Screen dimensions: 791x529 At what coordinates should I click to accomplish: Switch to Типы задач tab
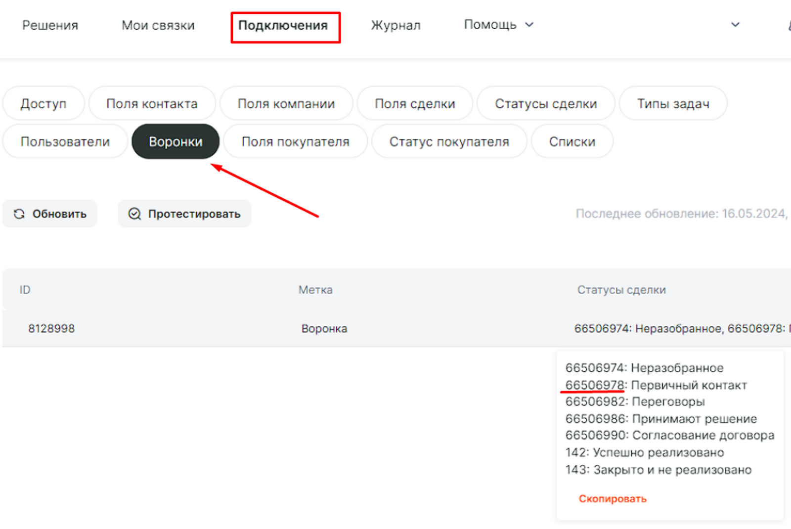tap(673, 103)
